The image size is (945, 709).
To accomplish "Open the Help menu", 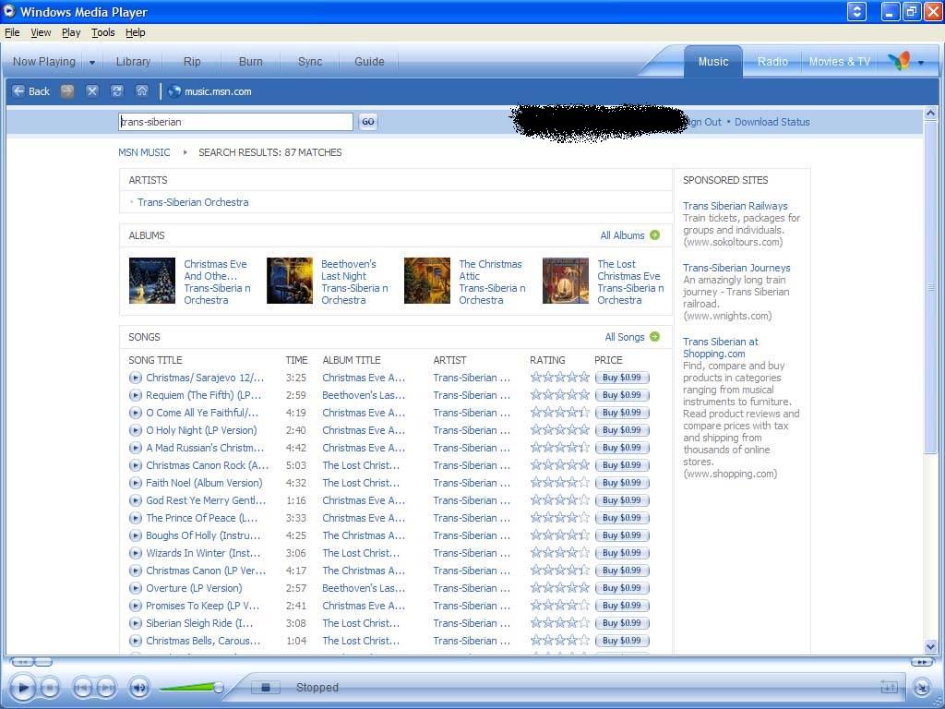I will tap(135, 32).
